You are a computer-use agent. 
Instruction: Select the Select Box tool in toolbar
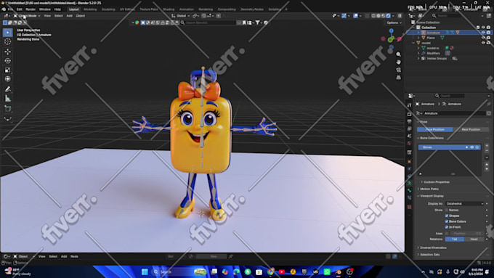8,33
